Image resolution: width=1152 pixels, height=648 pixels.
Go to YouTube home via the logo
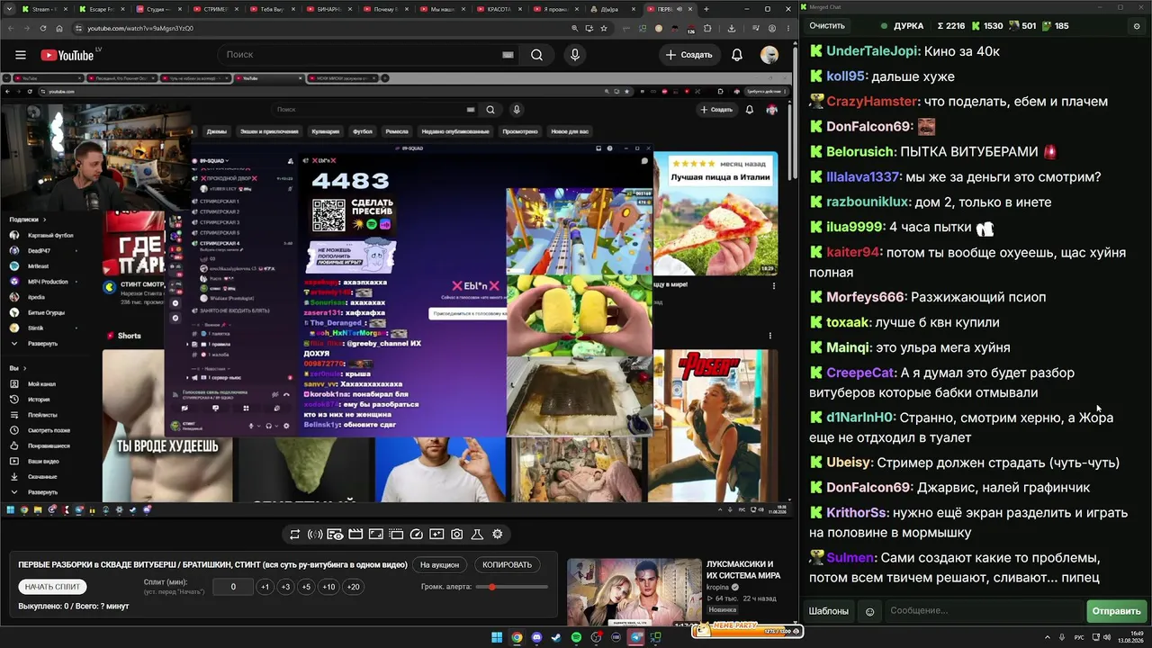(67, 55)
